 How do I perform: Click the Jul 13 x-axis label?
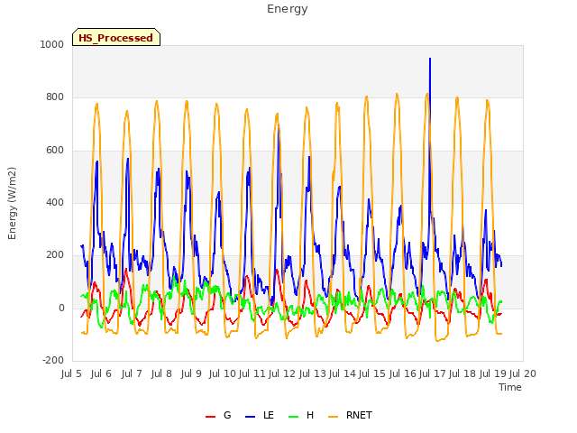click(313, 374)
